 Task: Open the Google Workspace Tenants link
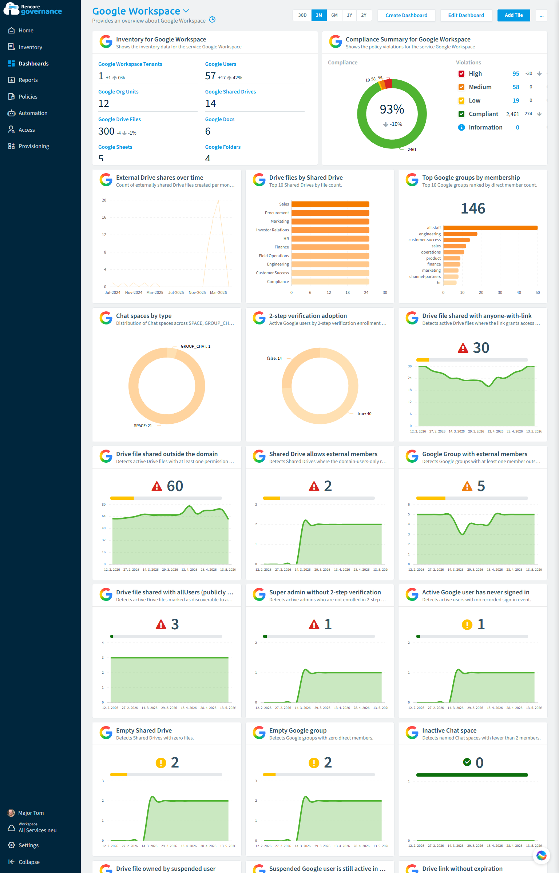pos(130,64)
